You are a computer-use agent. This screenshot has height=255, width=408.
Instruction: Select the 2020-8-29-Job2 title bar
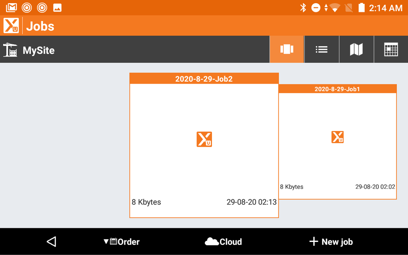pyautogui.click(x=204, y=79)
